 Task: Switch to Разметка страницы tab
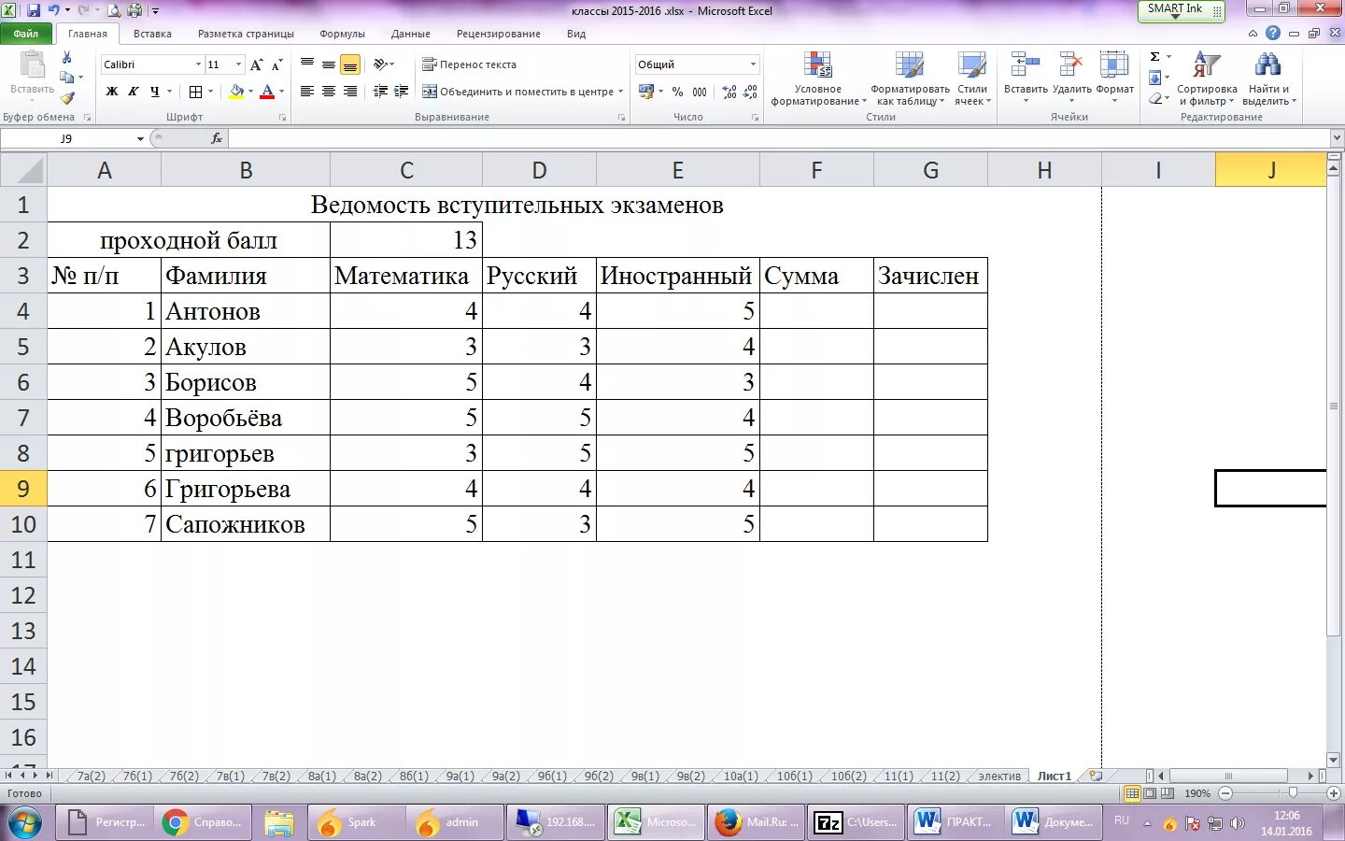[246, 34]
